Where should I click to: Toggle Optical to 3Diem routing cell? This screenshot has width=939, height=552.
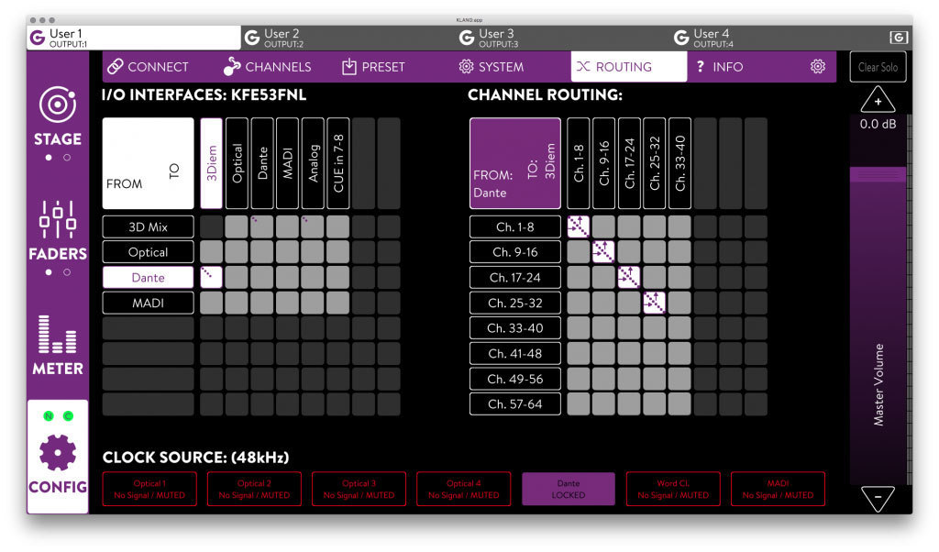[x=212, y=252]
